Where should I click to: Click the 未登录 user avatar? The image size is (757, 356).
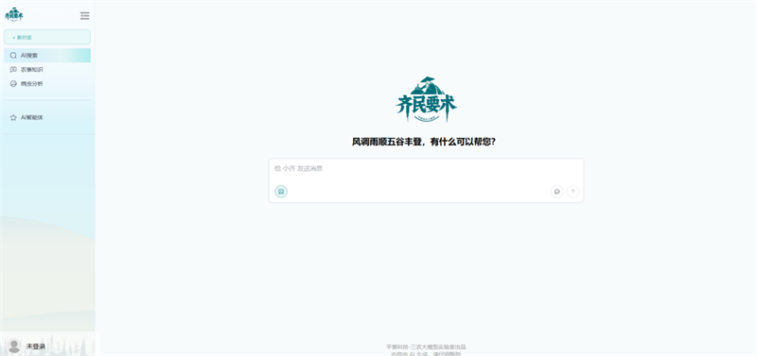[14, 346]
